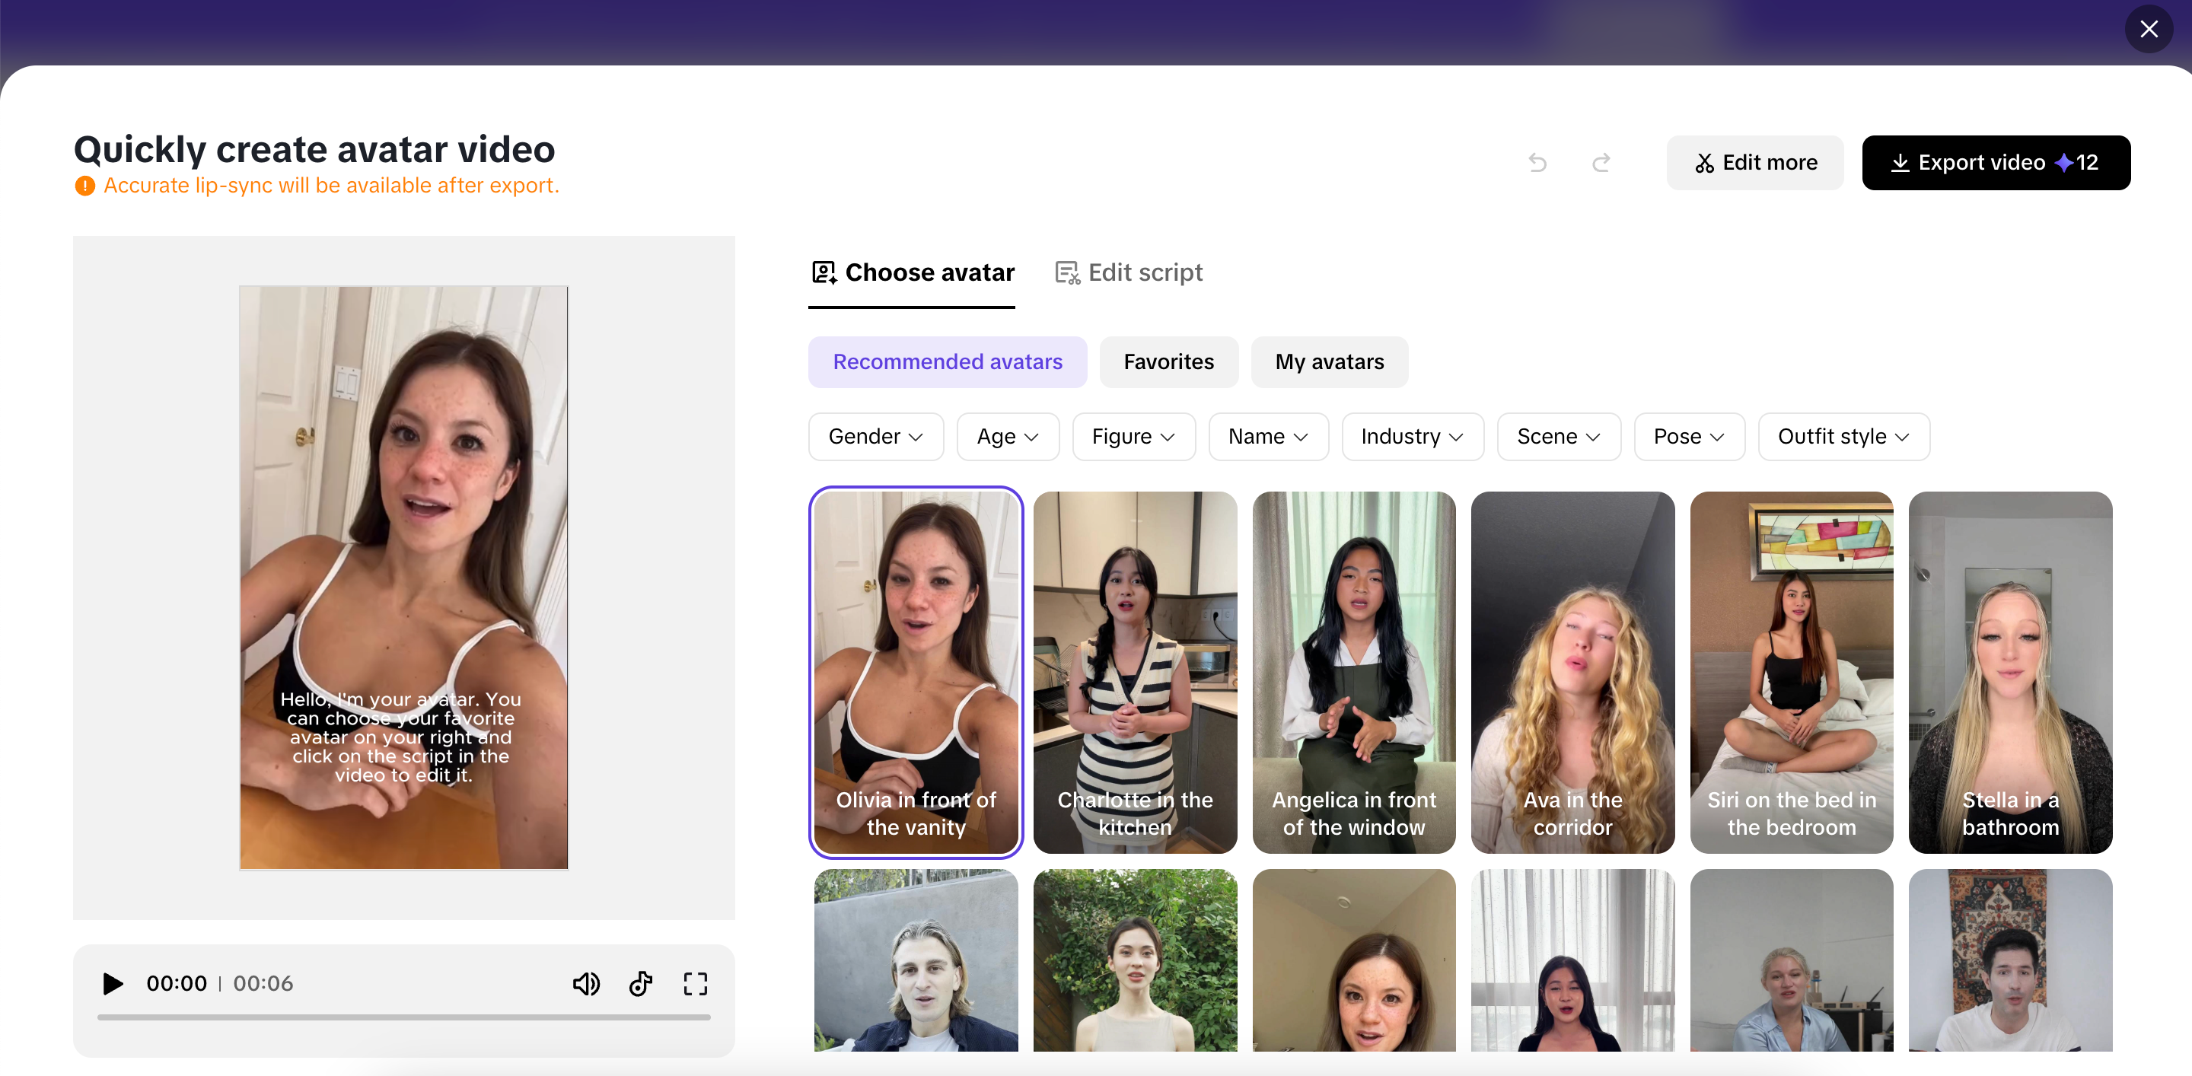Click the Edit more button
Screen dimensions: 2192x1076
1754,162
